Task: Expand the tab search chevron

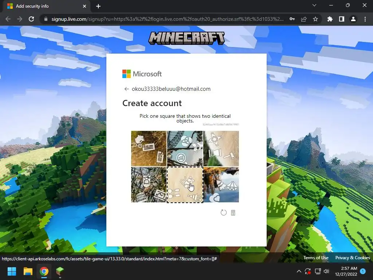Action: tap(314, 5)
